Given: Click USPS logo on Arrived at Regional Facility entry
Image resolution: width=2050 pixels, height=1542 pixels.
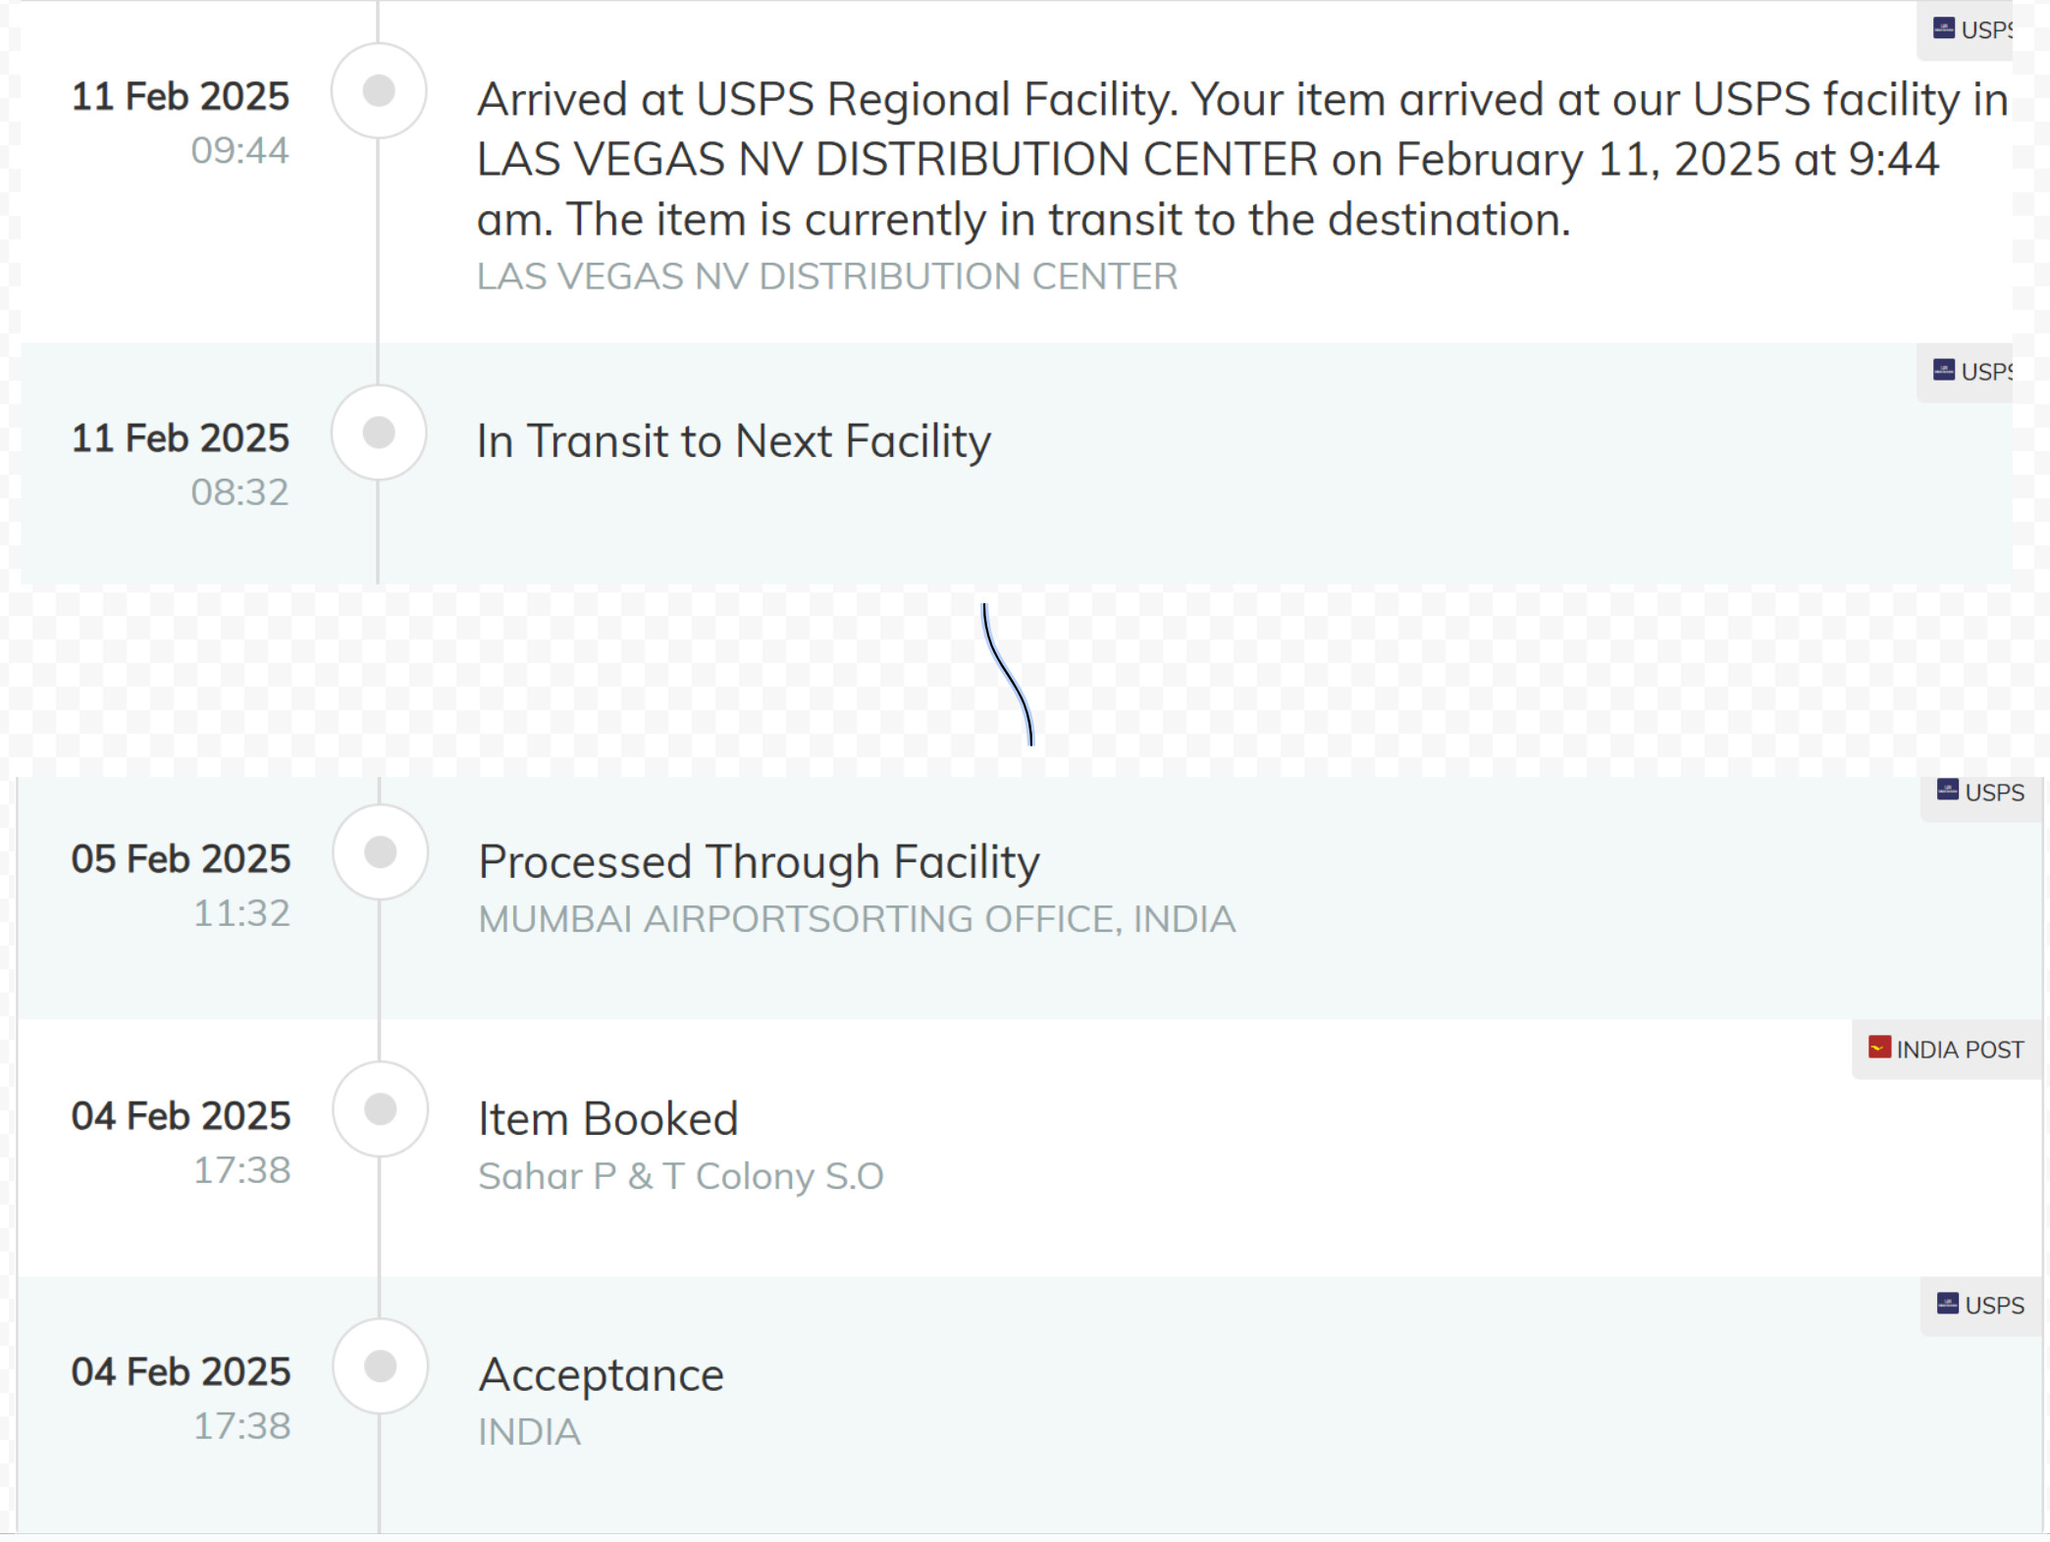Looking at the screenshot, I should click(1943, 28).
